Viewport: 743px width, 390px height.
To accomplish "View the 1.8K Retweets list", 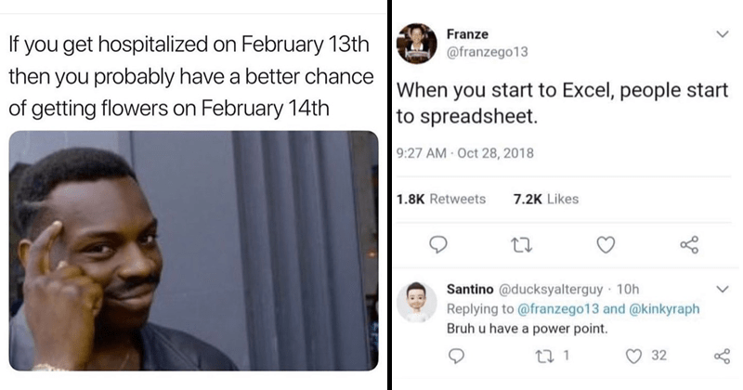I will pyautogui.click(x=440, y=199).
